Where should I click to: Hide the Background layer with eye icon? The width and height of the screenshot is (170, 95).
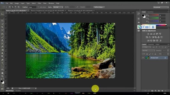click(143, 58)
